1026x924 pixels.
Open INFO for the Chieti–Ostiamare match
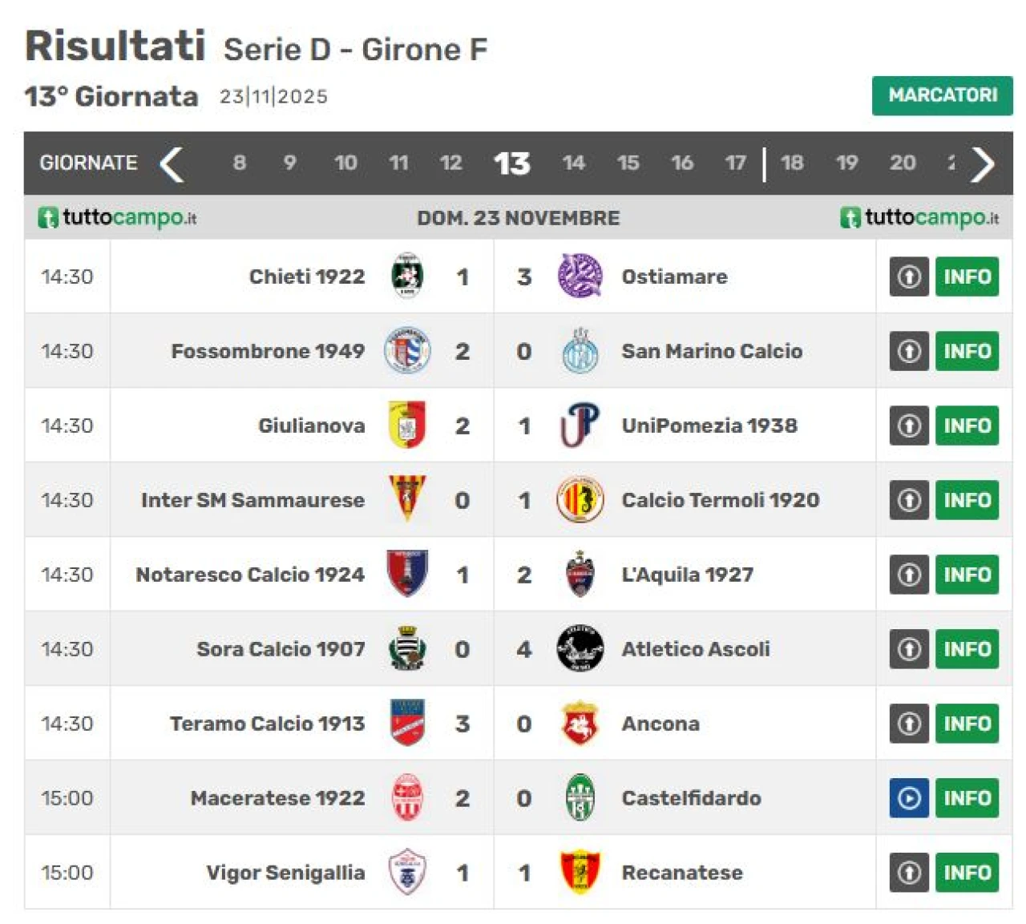(x=967, y=276)
